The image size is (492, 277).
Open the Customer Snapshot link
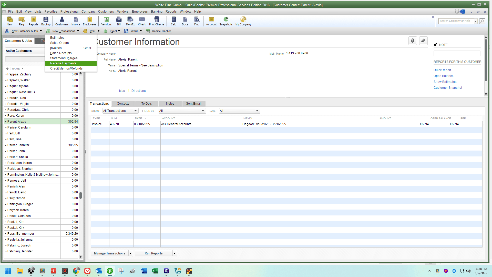click(x=448, y=88)
